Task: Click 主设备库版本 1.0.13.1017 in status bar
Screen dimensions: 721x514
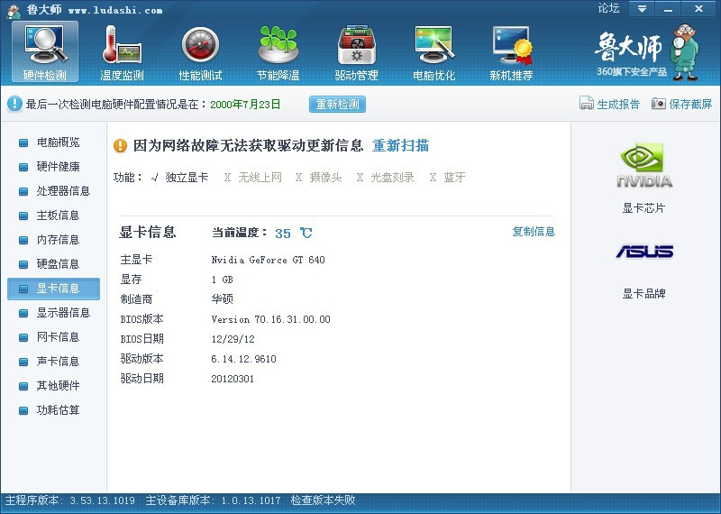Action: click(213, 500)
